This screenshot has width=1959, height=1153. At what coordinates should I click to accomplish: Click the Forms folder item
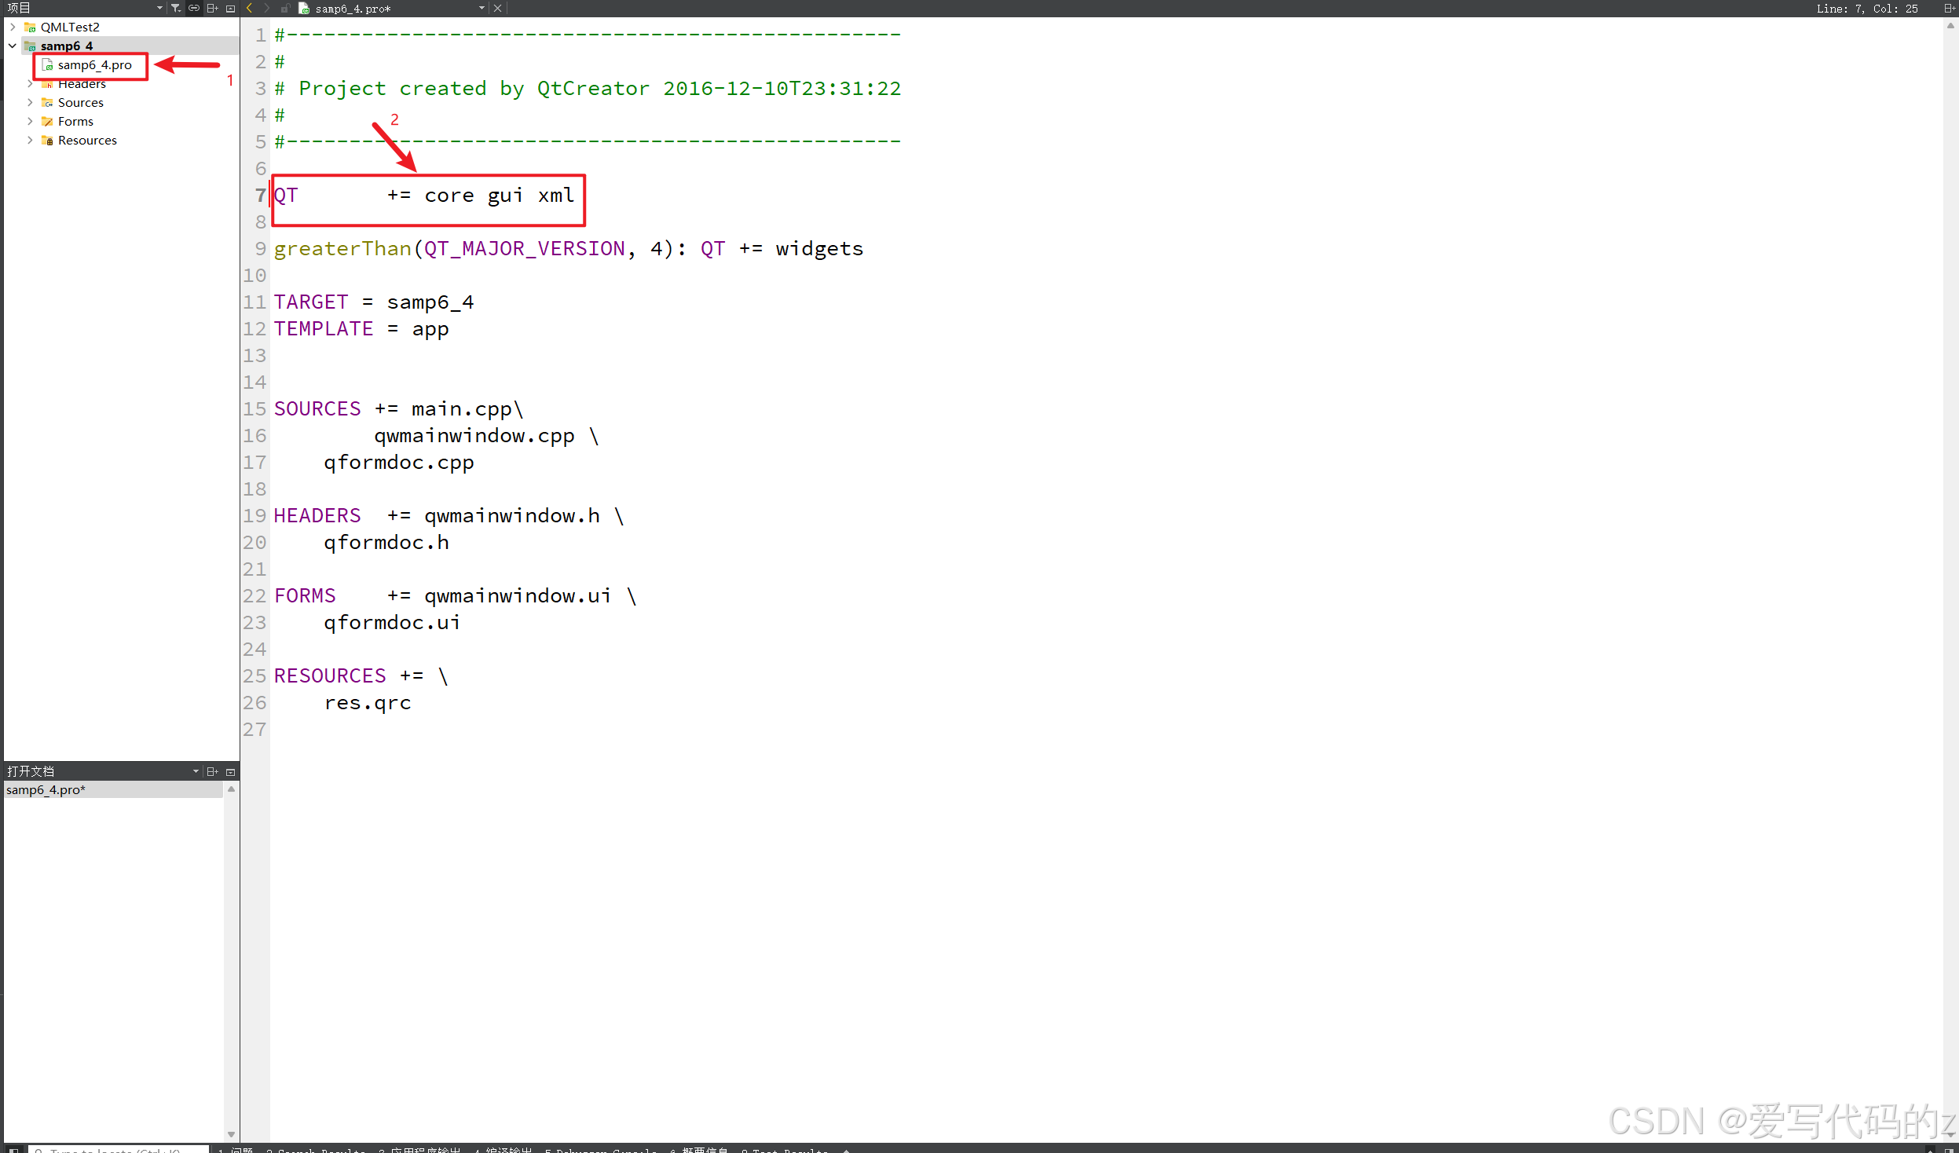coord(75,121)
